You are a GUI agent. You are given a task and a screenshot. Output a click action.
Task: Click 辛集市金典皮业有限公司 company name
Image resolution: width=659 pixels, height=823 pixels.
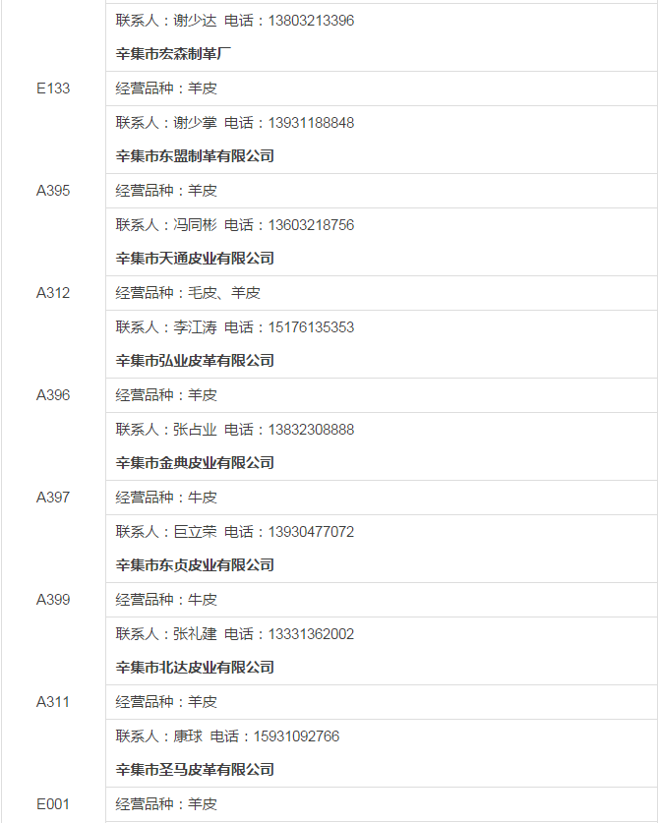(x=195, y=463)
